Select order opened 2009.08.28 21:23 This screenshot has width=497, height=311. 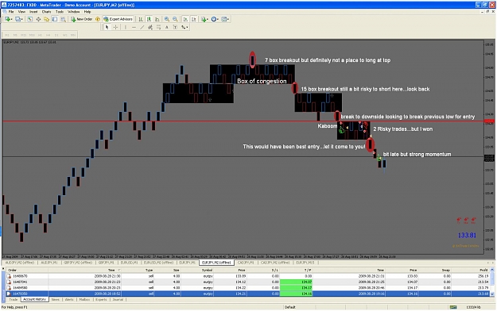pos(247,282)
